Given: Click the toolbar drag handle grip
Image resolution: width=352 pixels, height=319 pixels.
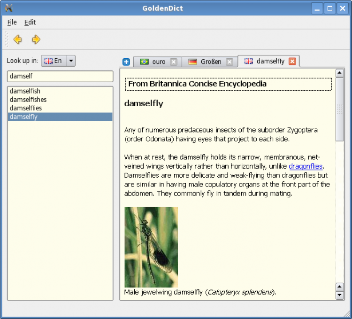Looking at the screenshot, I should click(x=7, y=39).
